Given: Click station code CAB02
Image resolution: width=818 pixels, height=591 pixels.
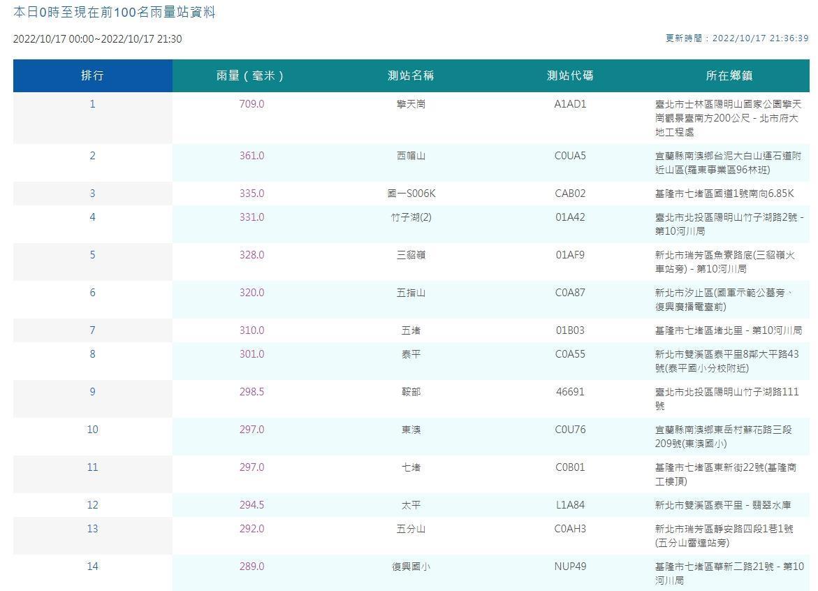Looking at the screenshot, I should (x=570, y=194).
